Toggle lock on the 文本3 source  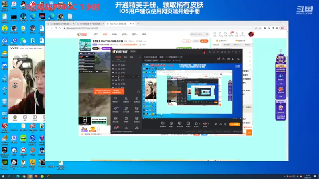click(x=116, y=72)
